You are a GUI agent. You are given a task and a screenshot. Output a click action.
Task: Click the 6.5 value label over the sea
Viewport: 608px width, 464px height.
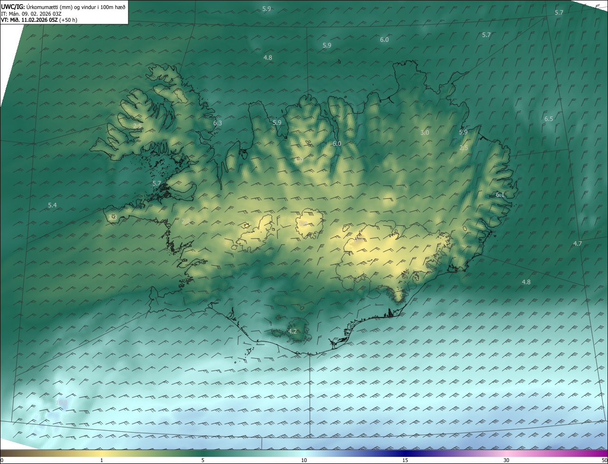click(549, 119)
